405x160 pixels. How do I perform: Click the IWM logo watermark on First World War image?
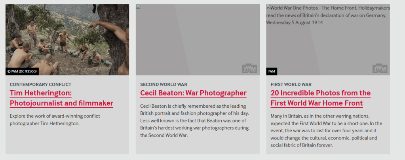click(380, 69)
